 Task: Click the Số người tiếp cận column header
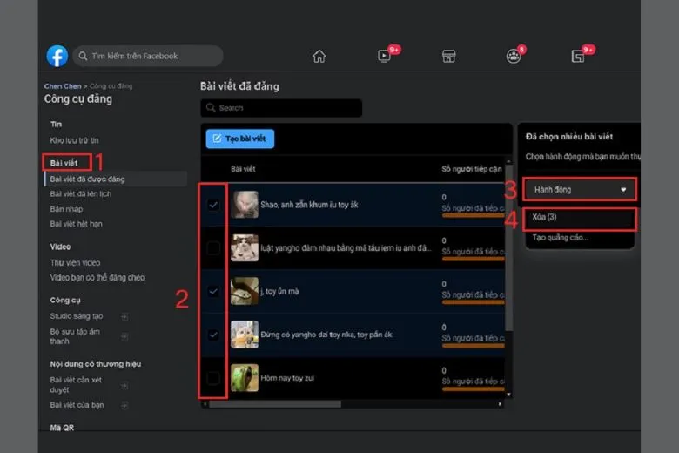471,169
